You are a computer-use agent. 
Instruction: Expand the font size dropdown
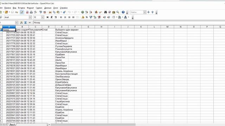tap(43, 17)
